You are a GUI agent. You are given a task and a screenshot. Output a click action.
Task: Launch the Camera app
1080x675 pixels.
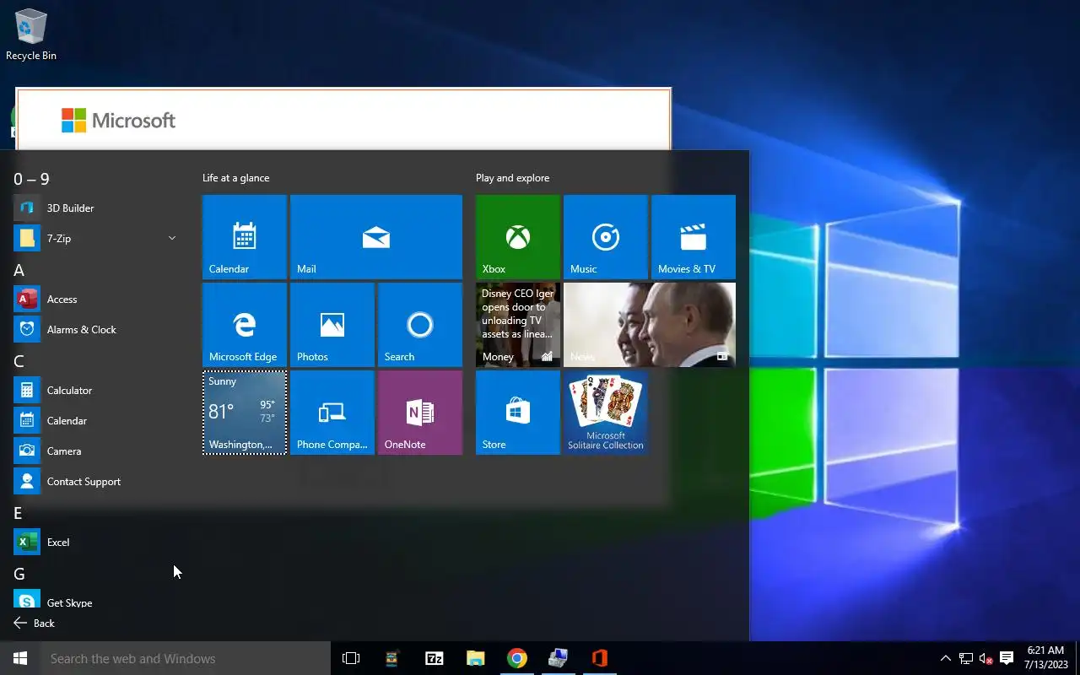point(94,451)
